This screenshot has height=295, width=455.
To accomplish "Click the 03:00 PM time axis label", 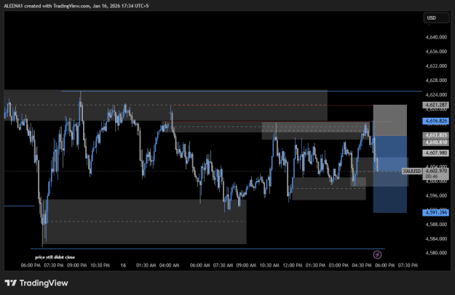I will tap(339, 265).
